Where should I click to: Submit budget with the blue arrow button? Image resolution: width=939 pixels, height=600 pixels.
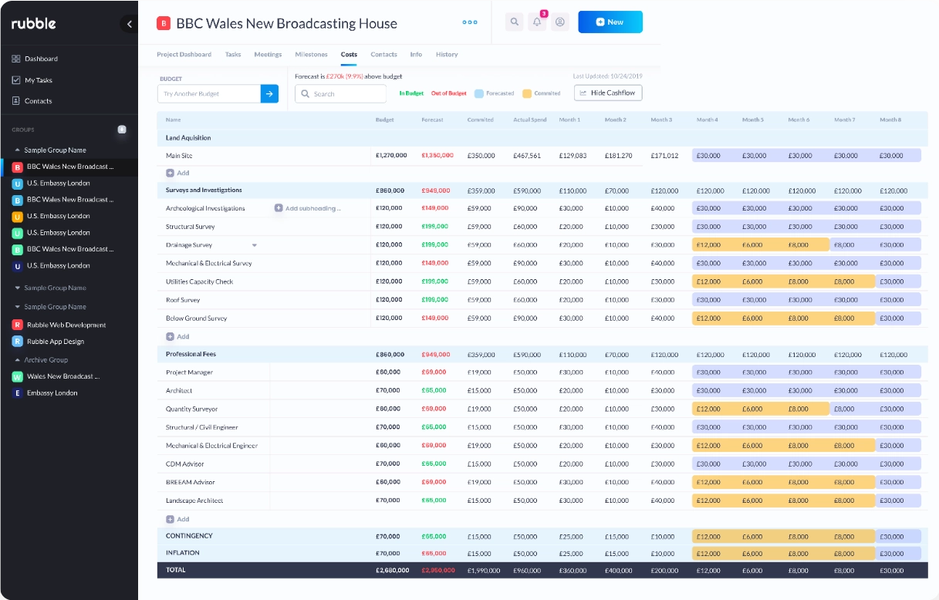click(x=269, y=94)
